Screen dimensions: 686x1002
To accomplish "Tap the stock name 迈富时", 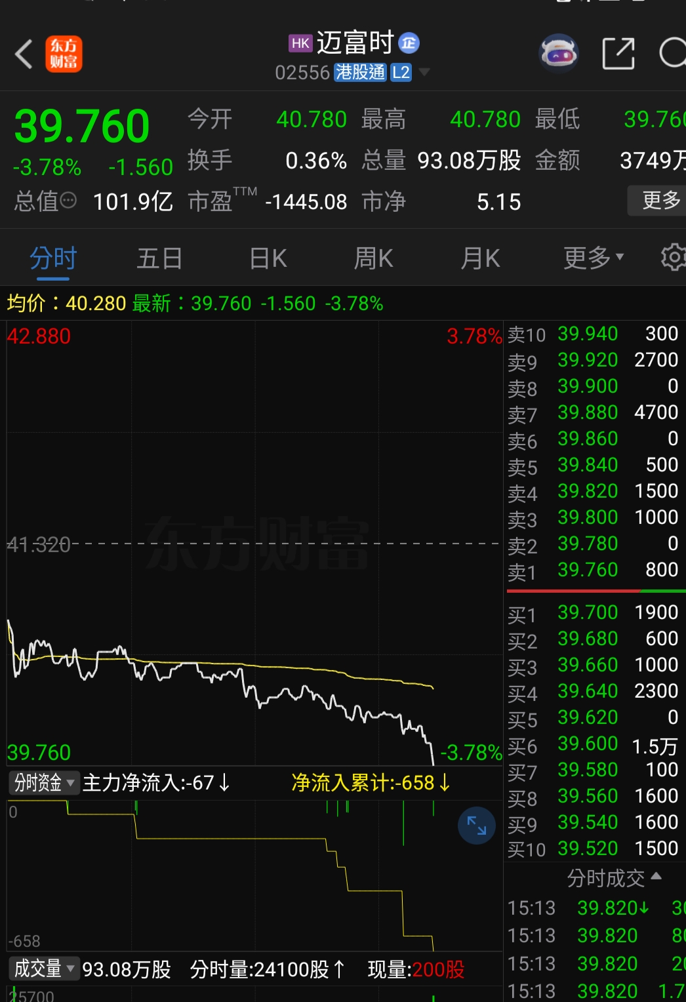I will tap(355, 43).
